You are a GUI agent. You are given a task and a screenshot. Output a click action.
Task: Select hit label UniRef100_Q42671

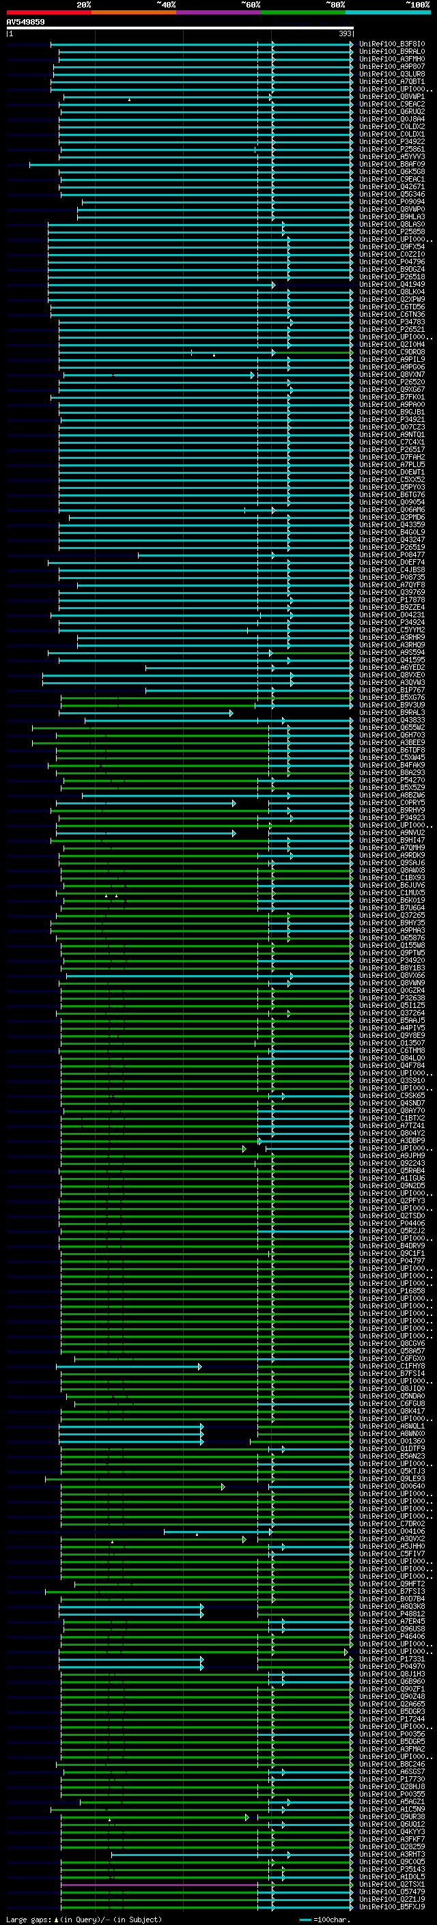(392, 187)
